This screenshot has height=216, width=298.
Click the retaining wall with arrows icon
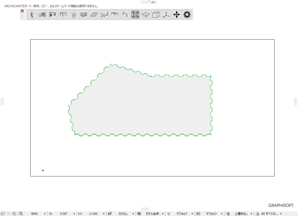pyautogui.click(x=104, y=15)
